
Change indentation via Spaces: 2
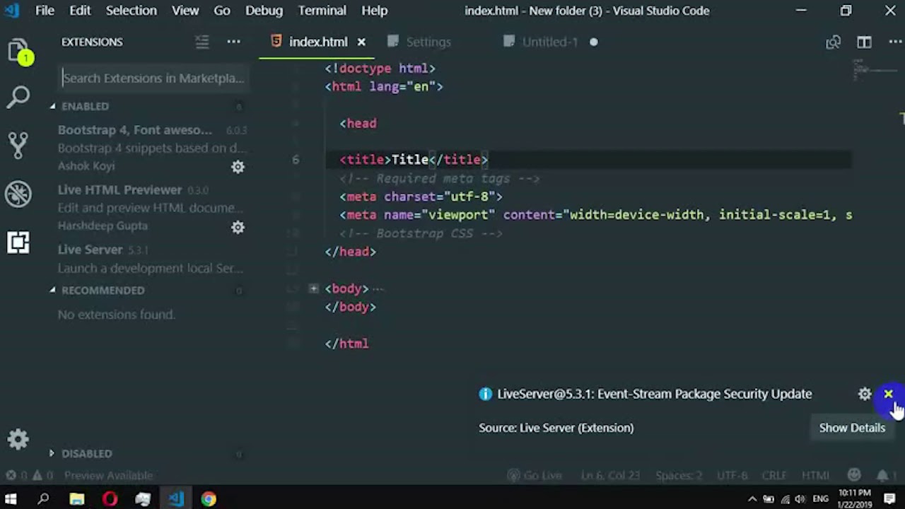click(x=679, y=475)
